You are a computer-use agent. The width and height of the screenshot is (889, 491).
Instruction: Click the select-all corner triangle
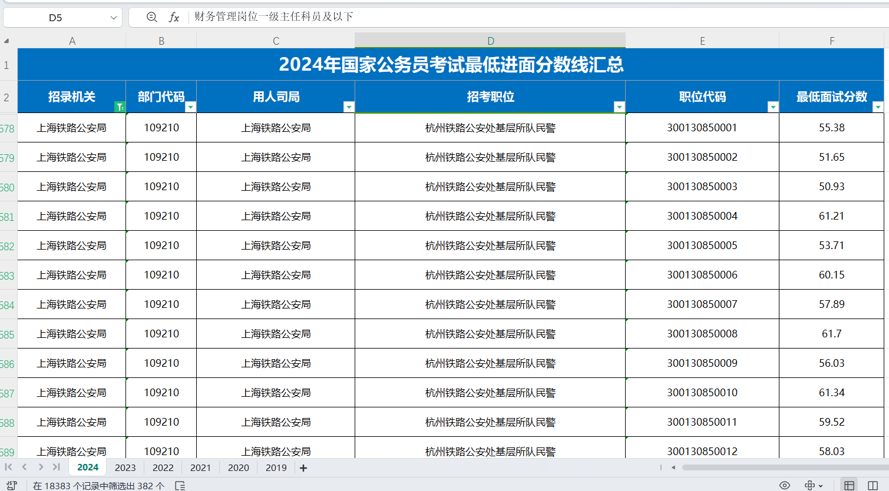(6, 41)
